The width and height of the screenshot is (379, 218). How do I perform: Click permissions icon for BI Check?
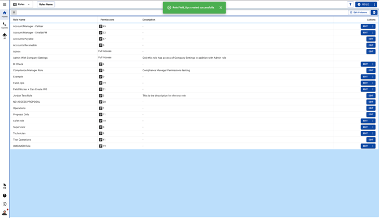[101, 64]
